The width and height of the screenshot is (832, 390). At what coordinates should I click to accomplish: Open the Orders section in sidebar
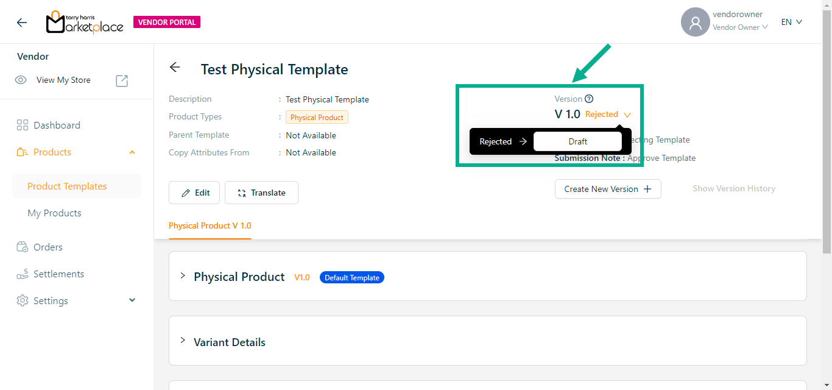click(x=48, y=247)
